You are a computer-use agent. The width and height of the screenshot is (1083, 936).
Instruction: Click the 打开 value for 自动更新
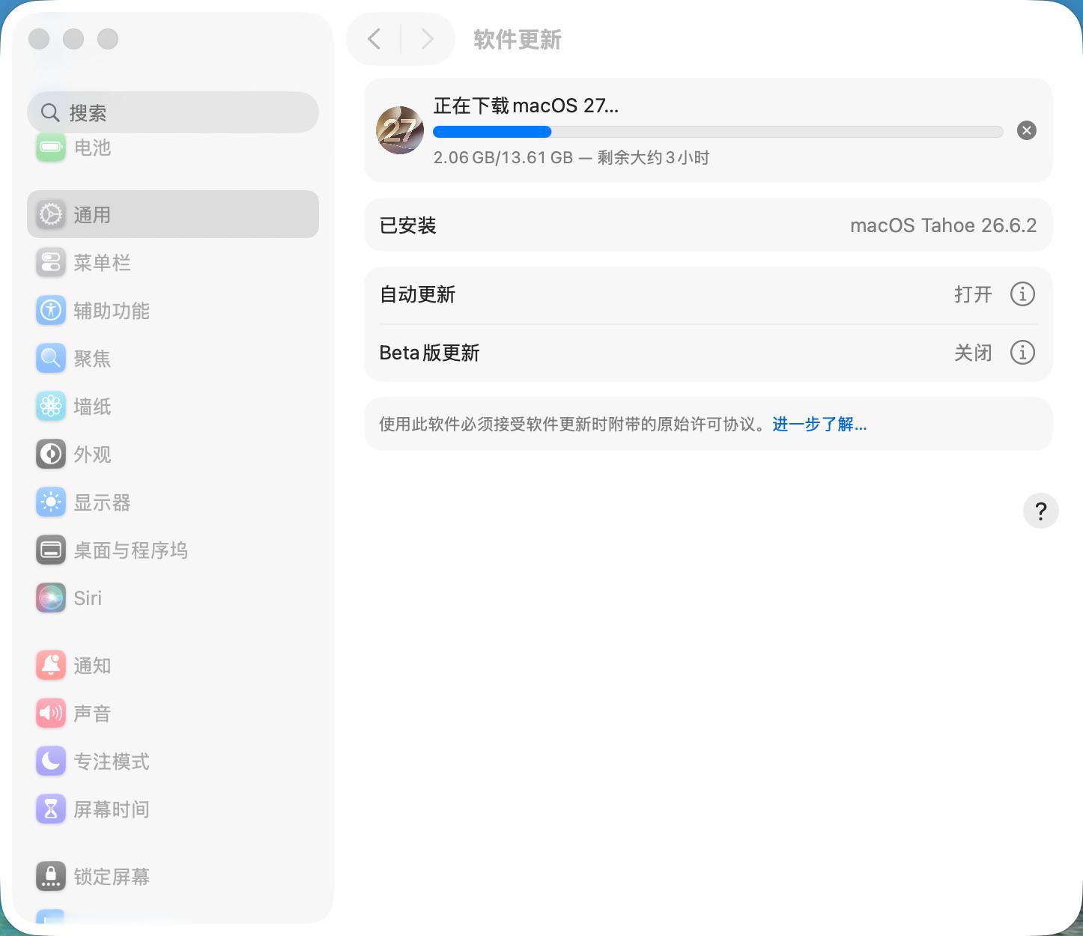click(973, 294)
